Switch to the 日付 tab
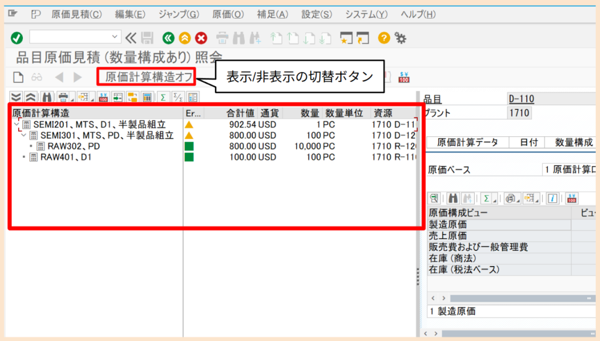600x341 pixels. point(527,142)
